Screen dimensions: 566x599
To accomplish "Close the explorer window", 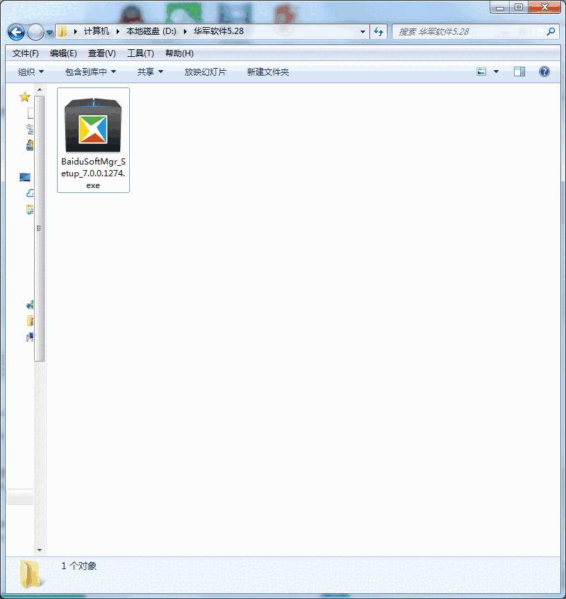I will tap(544, 7).
